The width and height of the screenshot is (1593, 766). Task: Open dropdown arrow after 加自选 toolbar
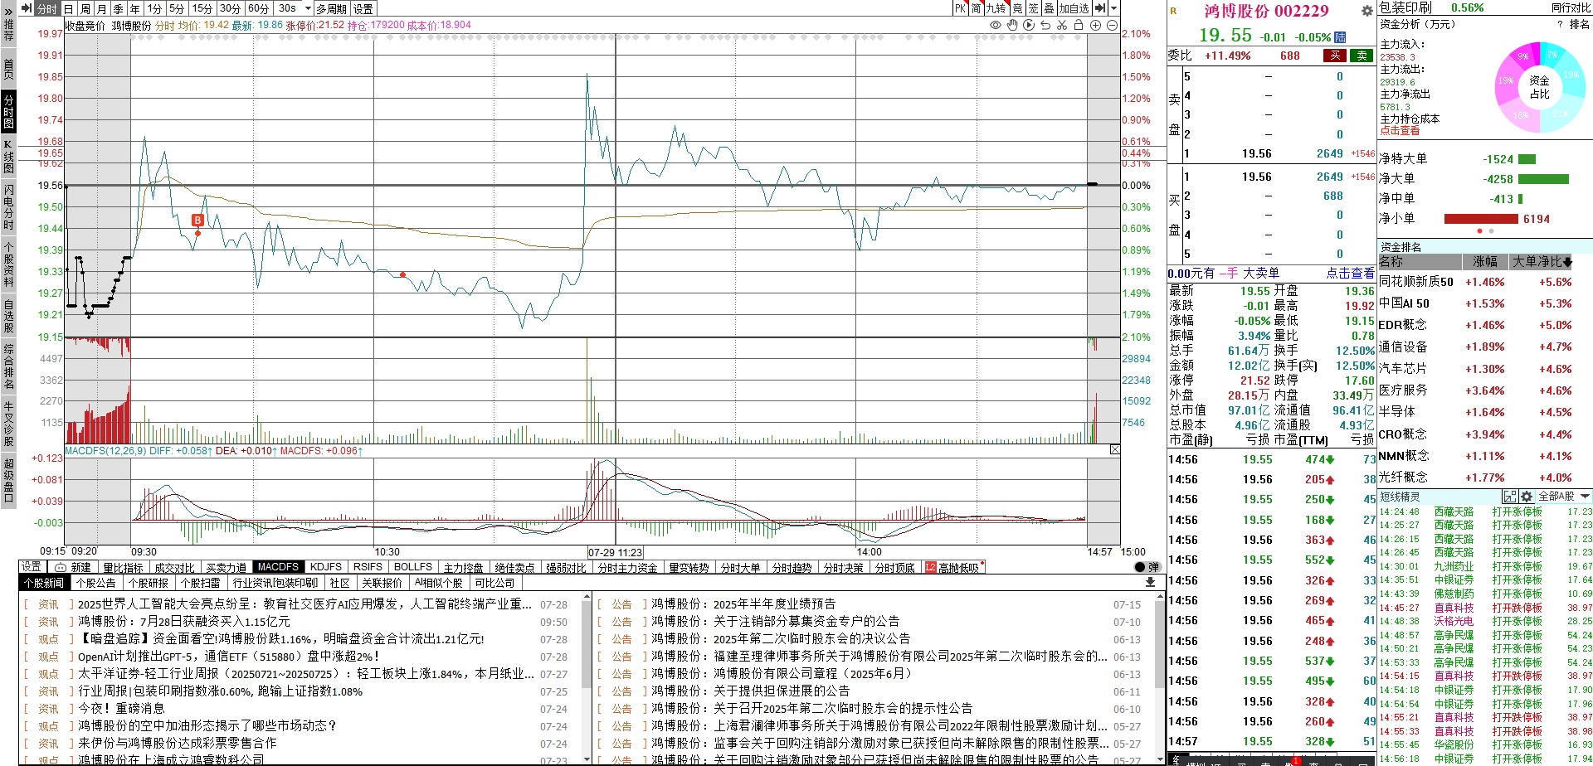pyautogui.click(x=1113, y=8)
